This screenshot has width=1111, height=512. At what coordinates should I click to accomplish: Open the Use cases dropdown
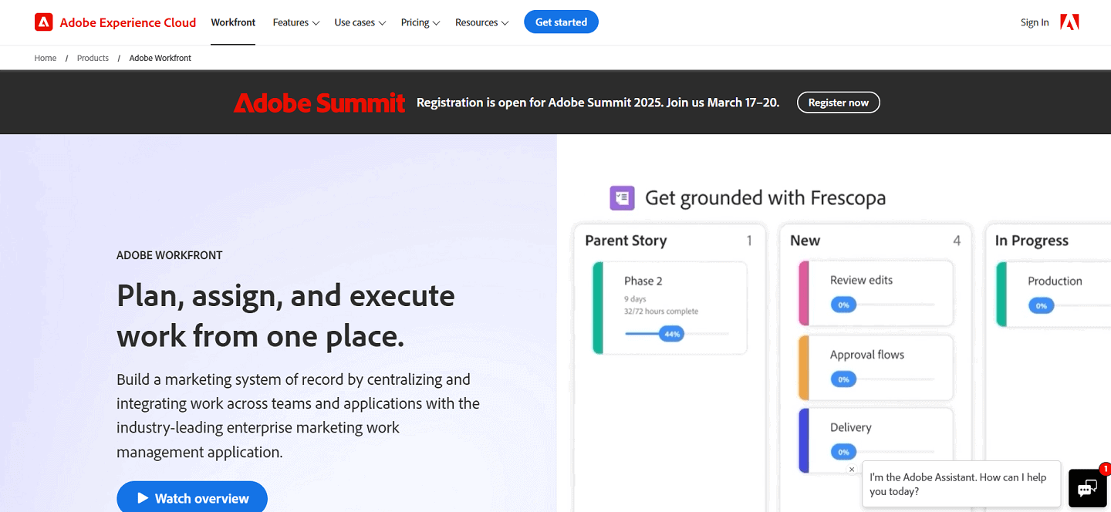pos(359,22)
